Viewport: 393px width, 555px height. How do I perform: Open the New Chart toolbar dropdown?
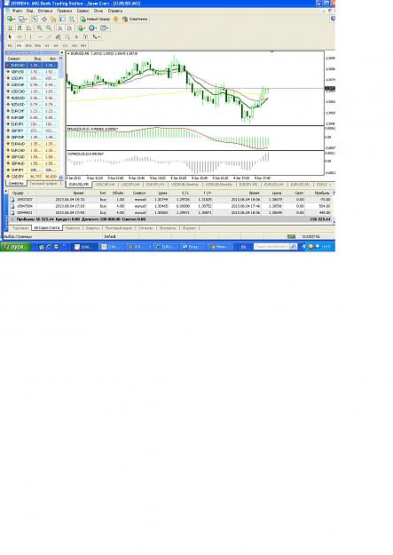tap(11, 20)
